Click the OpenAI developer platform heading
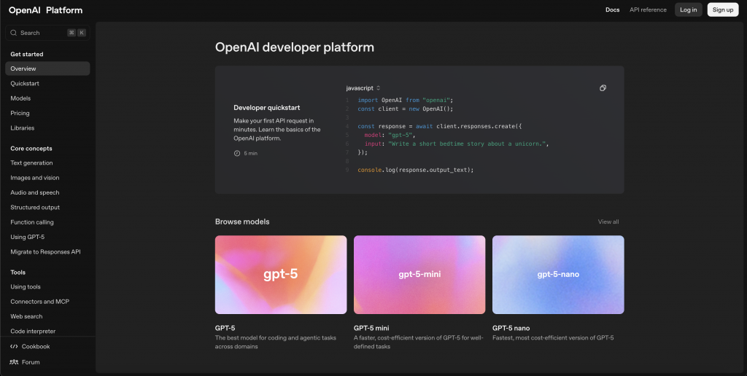The height and width of the screenshot is (376, 747). (x=295, y=47)
